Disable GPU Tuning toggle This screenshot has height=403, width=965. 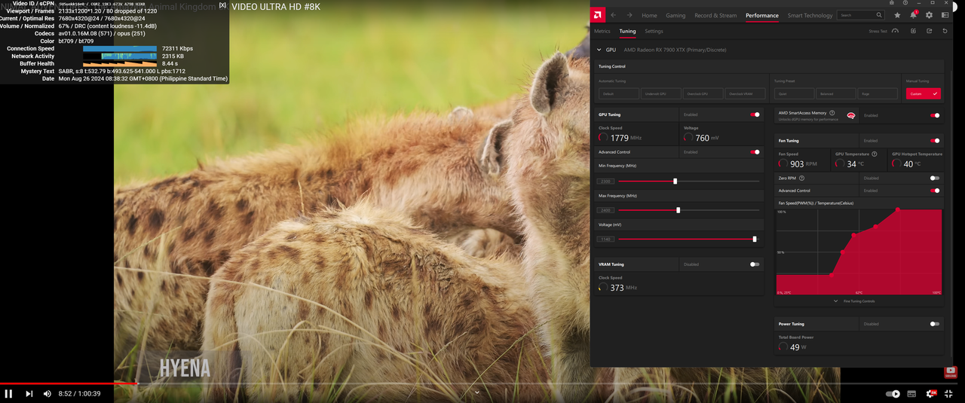755,114
